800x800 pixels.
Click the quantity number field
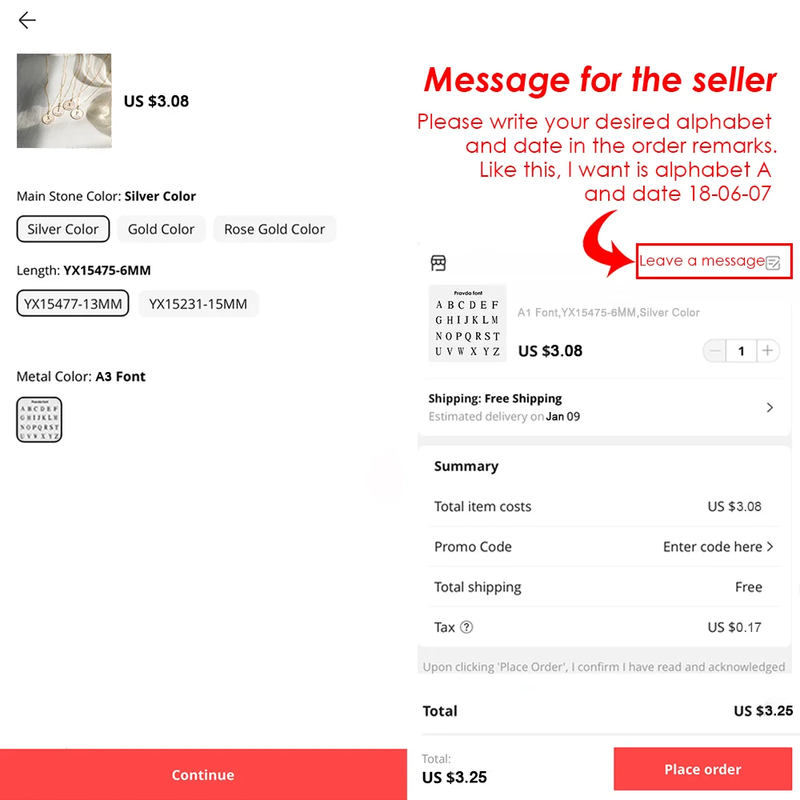[742, 350]
